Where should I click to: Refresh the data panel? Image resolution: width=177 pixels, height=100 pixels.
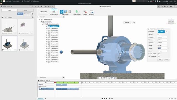(x=30, y=6)
